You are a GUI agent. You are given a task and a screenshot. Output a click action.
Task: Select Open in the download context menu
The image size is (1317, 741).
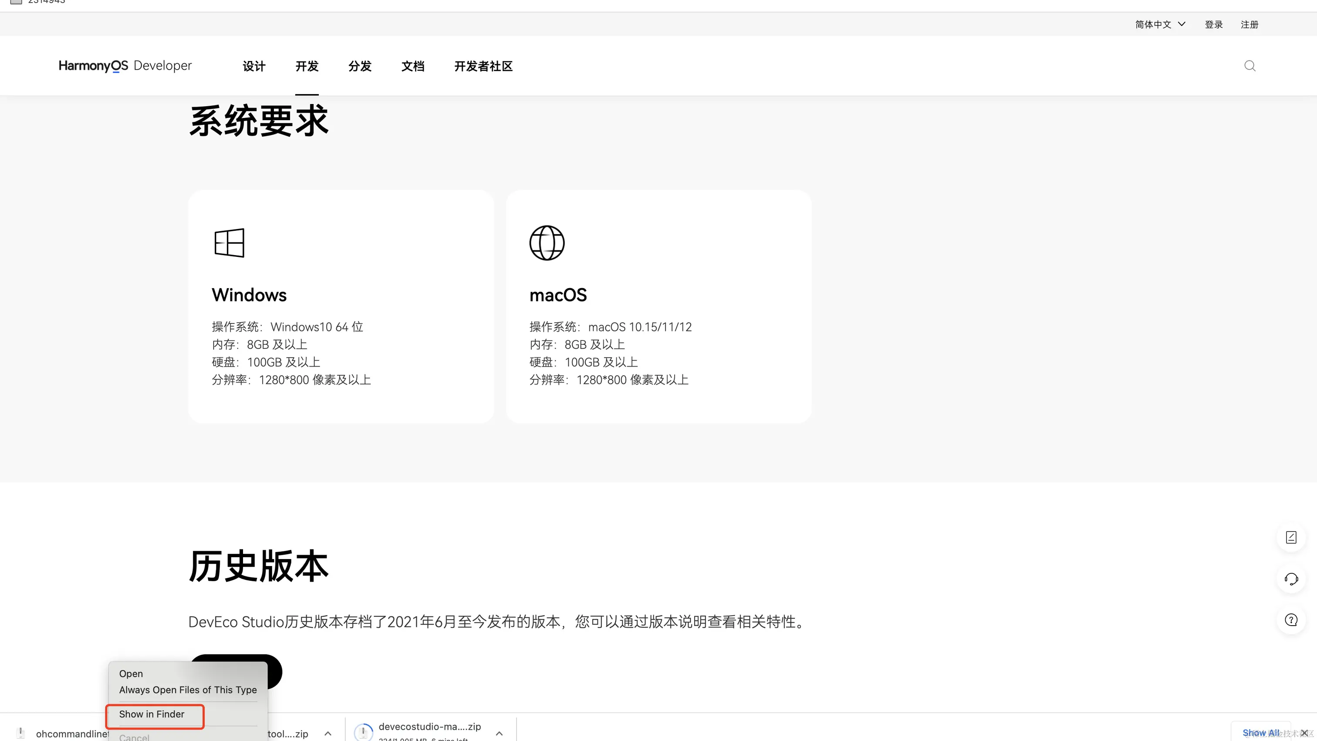[x=131, y=674]
